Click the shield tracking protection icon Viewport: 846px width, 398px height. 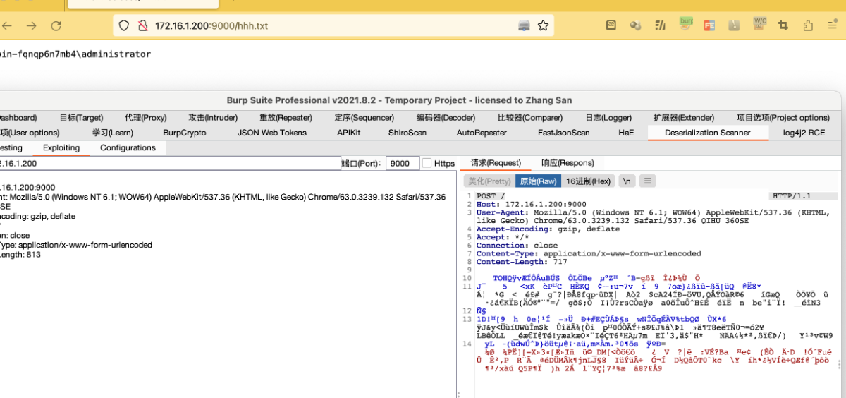(123, 25)
